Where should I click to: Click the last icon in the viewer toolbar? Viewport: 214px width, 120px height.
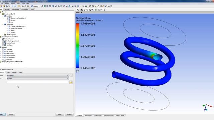point(105,10)
